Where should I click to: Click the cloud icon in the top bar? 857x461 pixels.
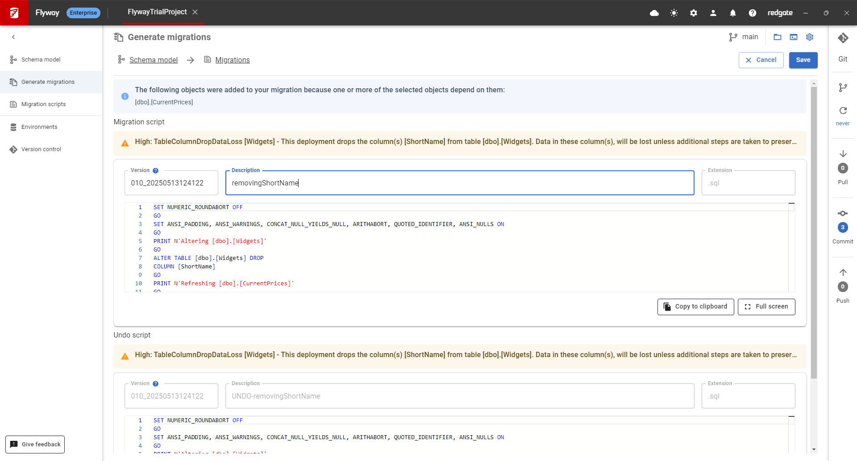[654, 13]
